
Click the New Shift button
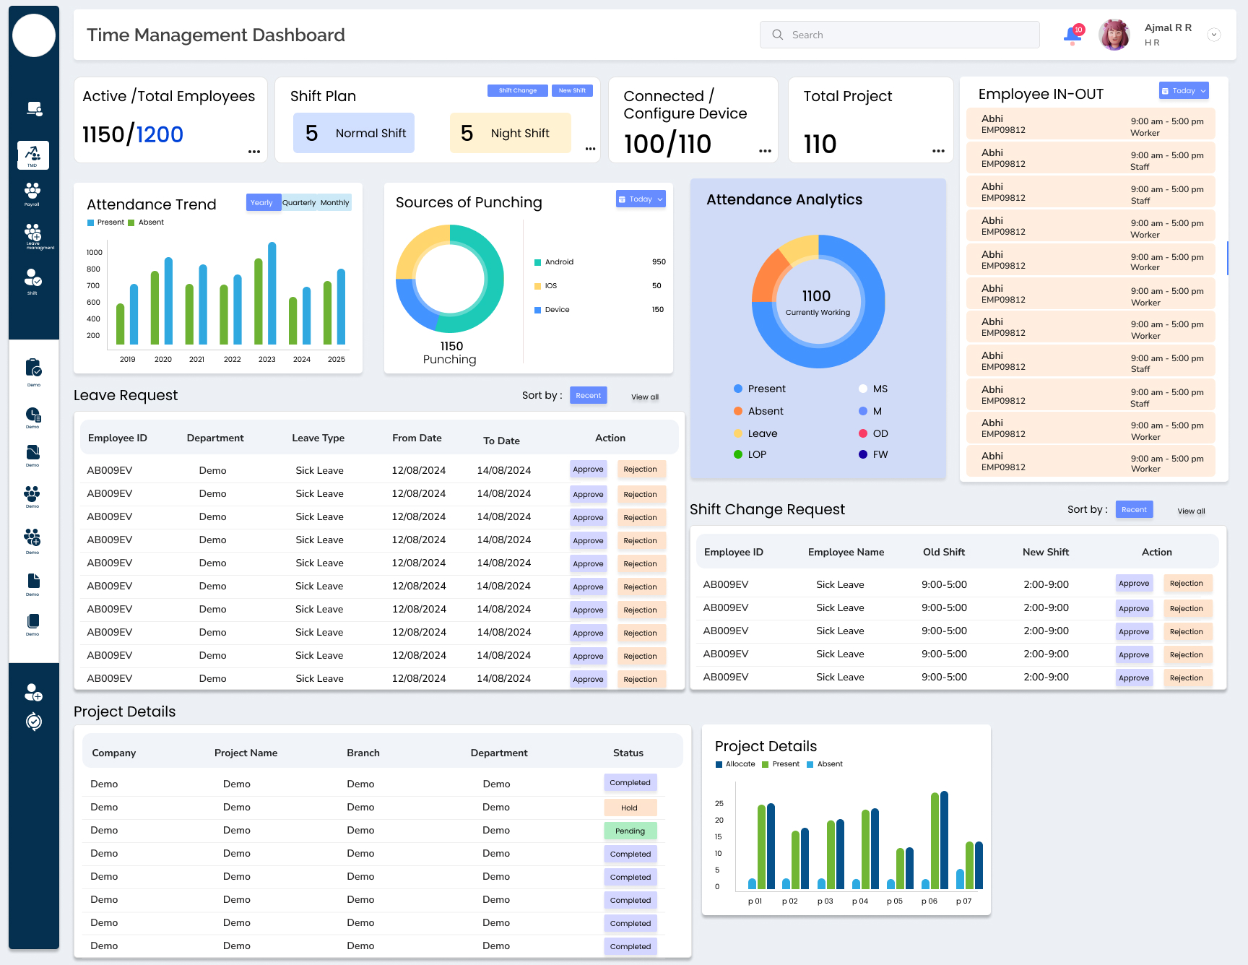[572, 90]
